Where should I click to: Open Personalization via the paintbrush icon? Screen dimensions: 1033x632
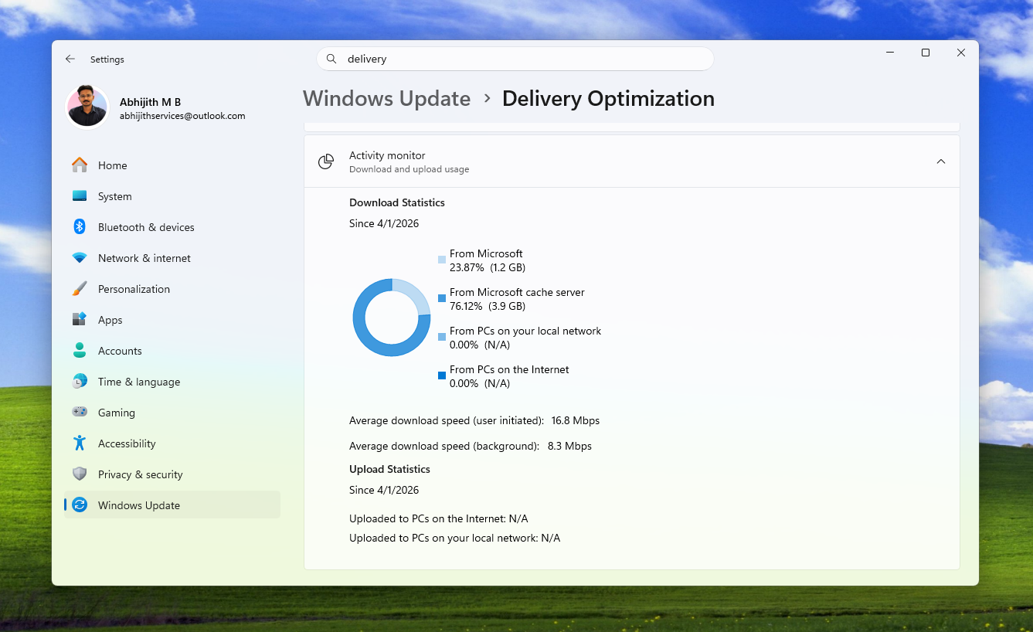coord(80,288)
